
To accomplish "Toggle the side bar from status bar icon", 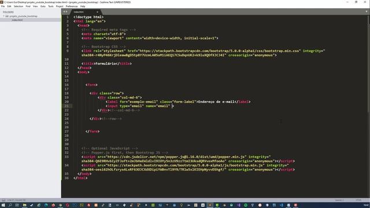I will pyautogui.click(x=3, y=200).
